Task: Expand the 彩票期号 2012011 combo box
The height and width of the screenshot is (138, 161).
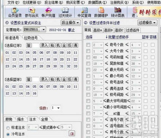Action: pyautogui.click(x=43, y=29)
